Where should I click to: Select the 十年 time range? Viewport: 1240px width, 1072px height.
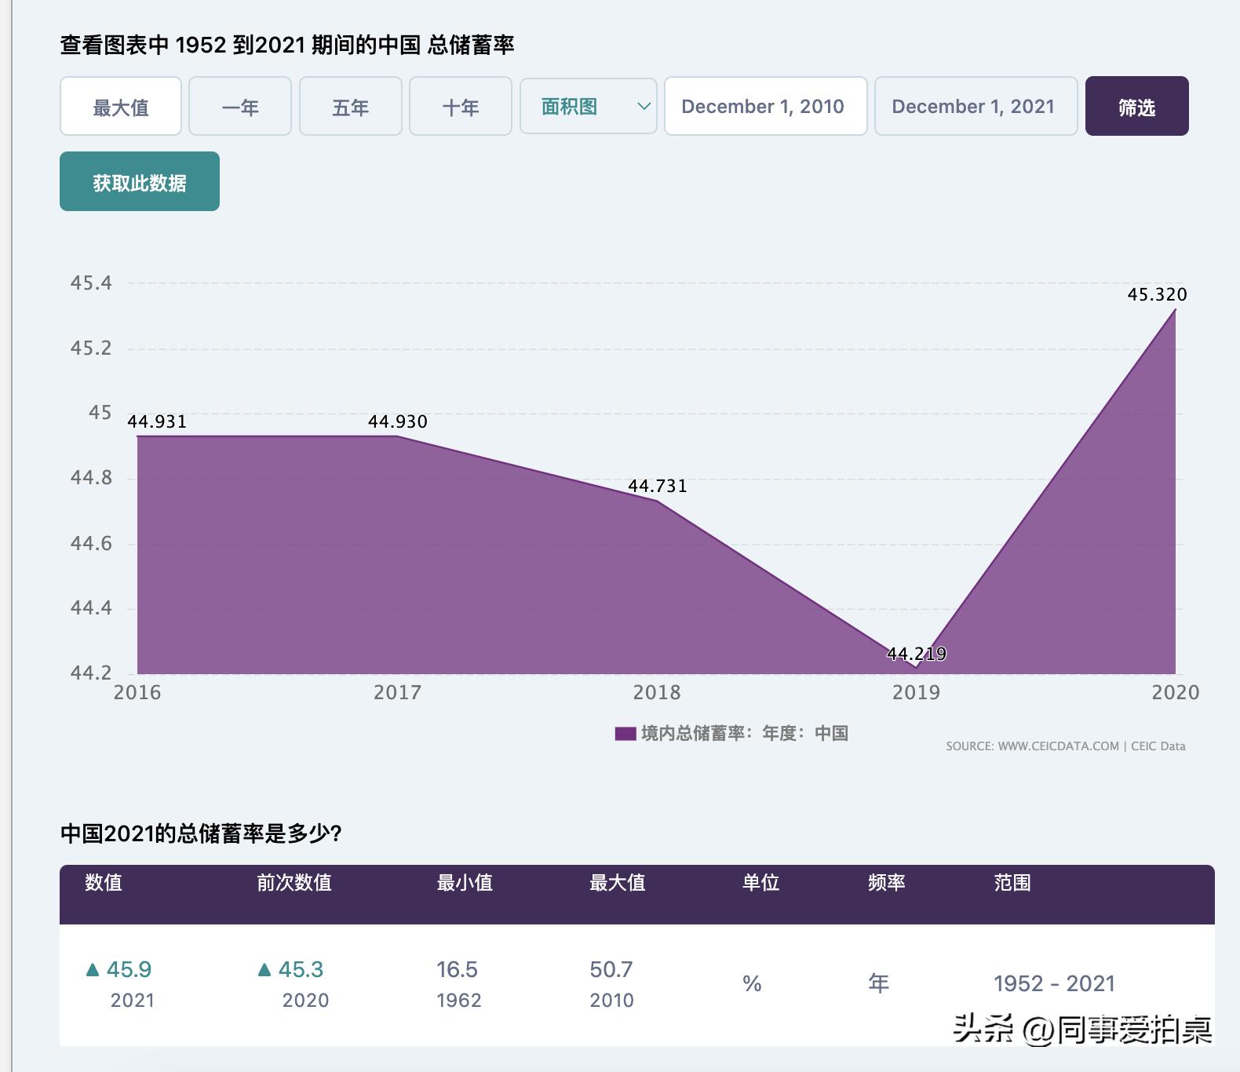461,107
